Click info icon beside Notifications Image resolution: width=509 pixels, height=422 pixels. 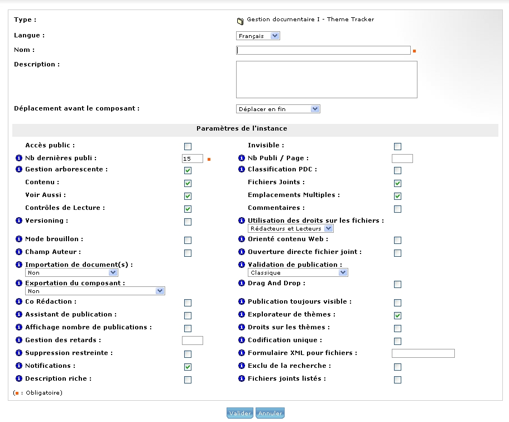19,366
